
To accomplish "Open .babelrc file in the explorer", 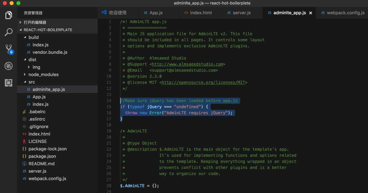I will (x=37, y=112).
